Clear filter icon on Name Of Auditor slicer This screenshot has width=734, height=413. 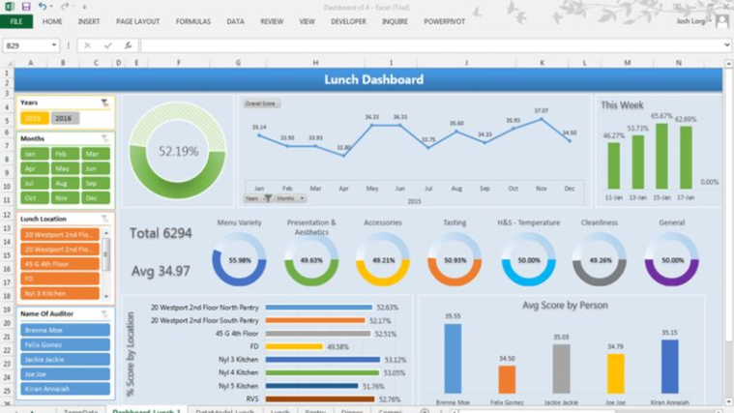[x=104, y=313]
